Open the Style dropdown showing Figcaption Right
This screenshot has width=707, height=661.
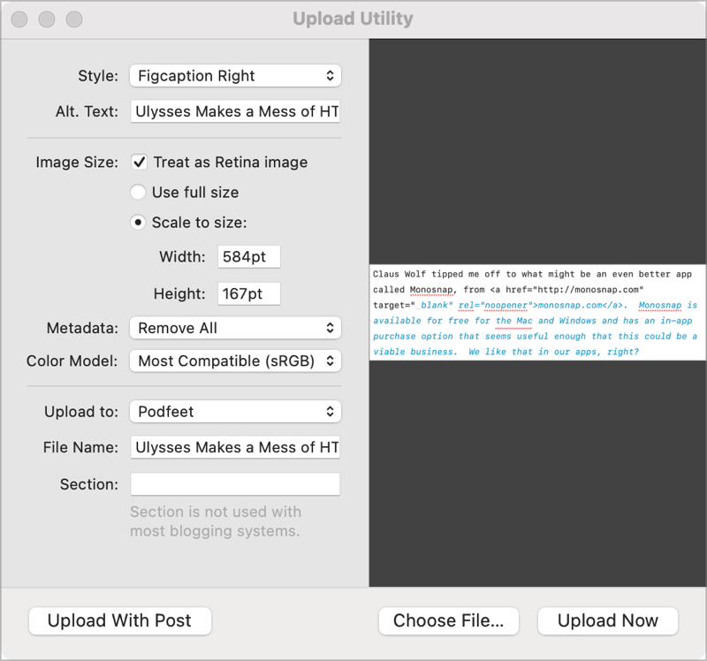[x=234, y=76]
